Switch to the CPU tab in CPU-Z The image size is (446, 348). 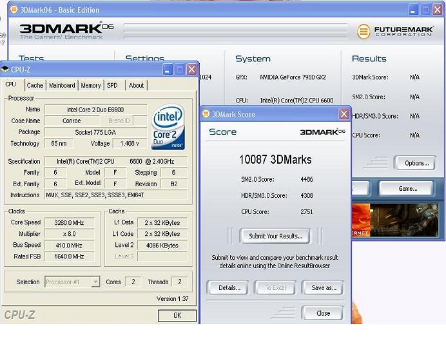tap(10, 84)
